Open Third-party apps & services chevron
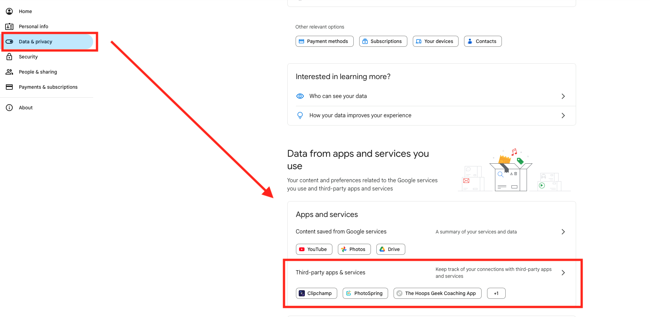The height and width of the screenshot is (317, 650). coord(563,273)
